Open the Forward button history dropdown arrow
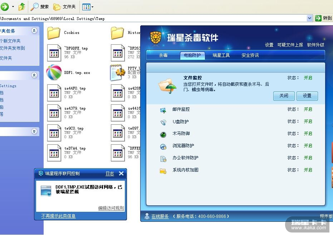Image resolution: width=333 pixels, height=235 pixels. tap(13, 7)
